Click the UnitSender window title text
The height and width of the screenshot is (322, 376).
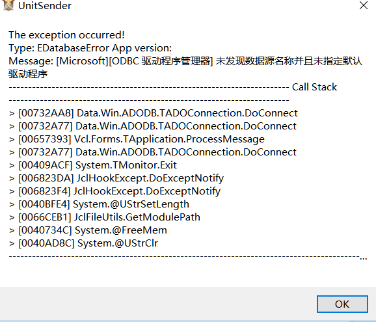(45, 6)
